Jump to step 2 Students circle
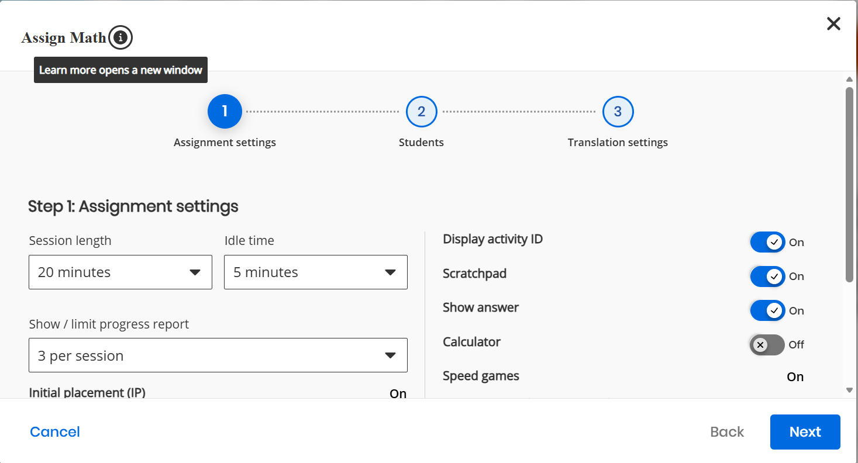 pyautogui.click(x=421, y=111)
